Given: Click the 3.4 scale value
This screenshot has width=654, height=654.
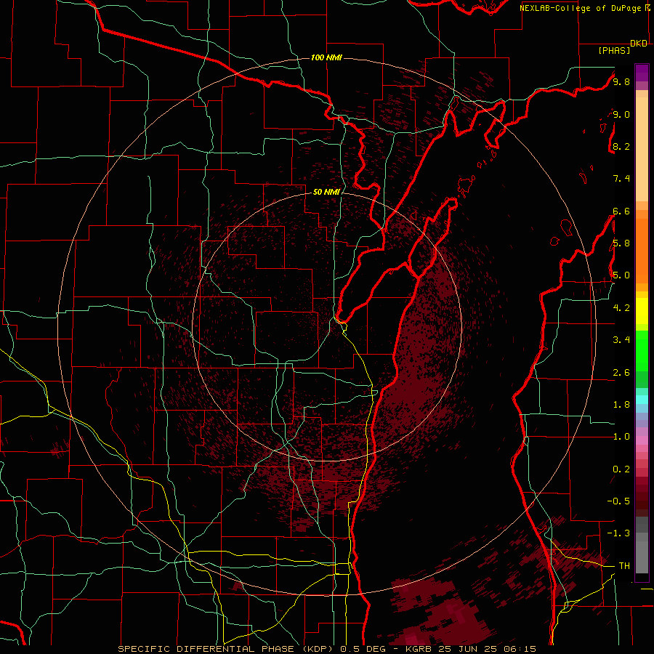Looking at the screenshot, I should pos(621,340).
